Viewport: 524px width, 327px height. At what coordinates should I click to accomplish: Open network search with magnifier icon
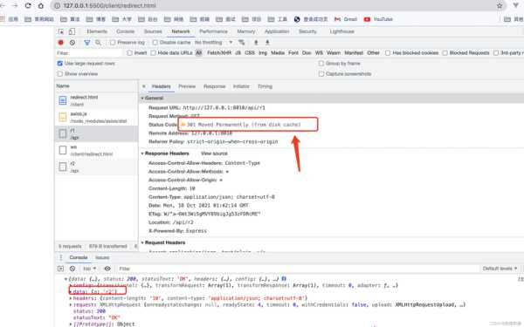[98, 43]
